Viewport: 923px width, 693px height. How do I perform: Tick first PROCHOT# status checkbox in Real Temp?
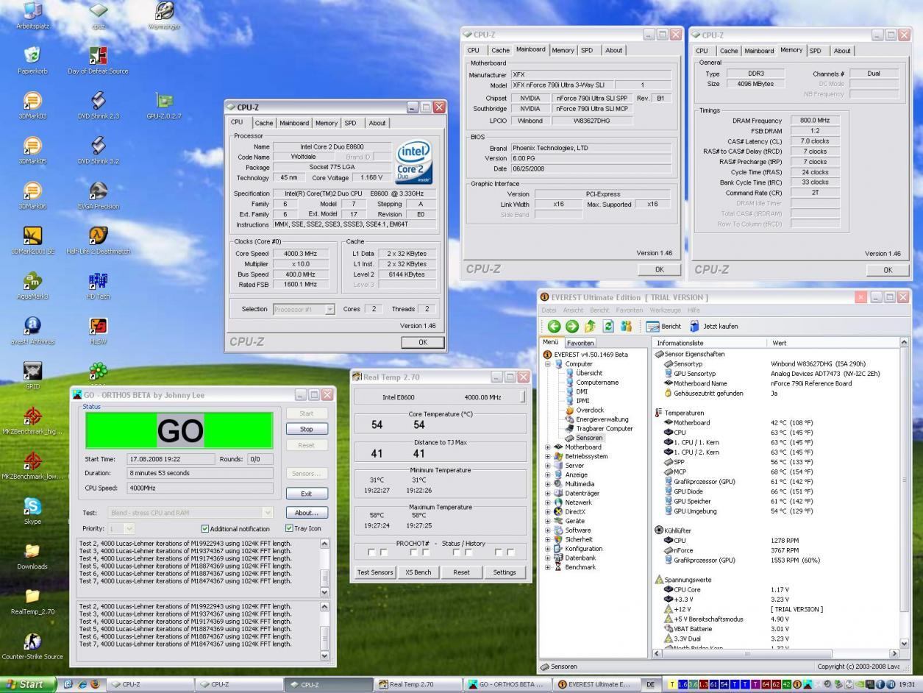point(371,552)
